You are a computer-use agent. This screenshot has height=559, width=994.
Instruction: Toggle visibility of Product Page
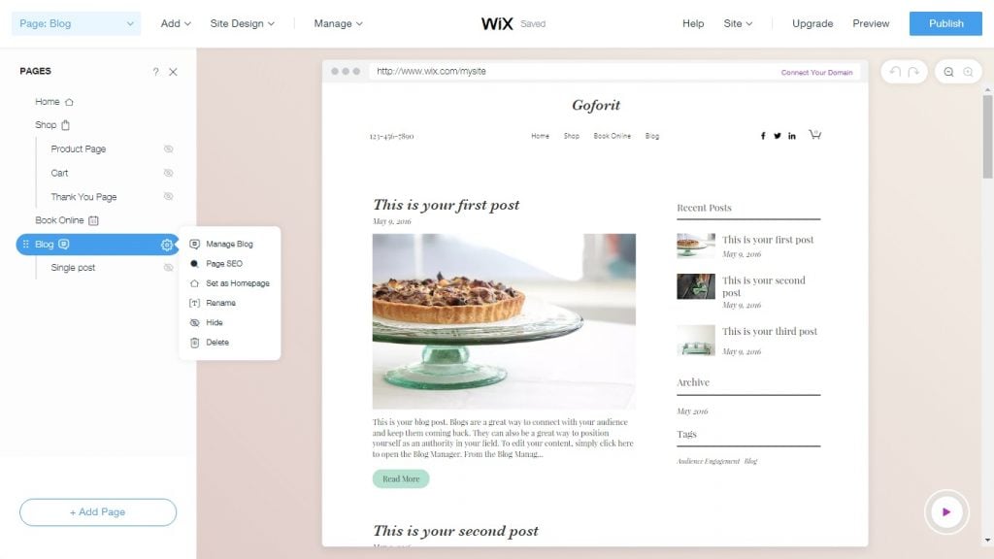coord(168,148)
